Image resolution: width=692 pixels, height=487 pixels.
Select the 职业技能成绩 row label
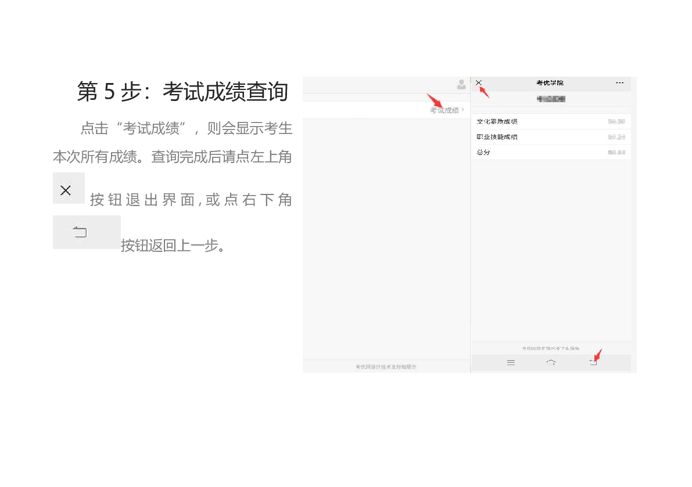tap(497, 137)
